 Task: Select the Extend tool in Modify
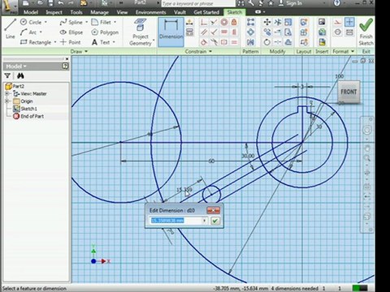278,32
